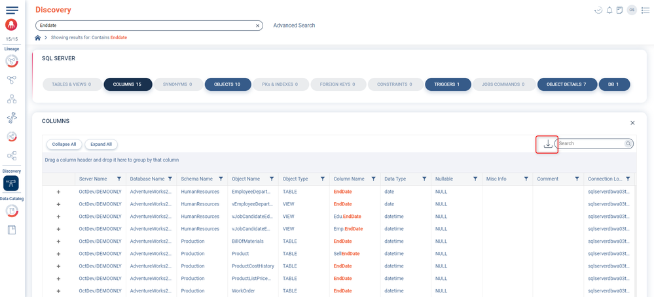Filter the Database Name column
The height and width of the screenshot is (297, 654).
170,179
